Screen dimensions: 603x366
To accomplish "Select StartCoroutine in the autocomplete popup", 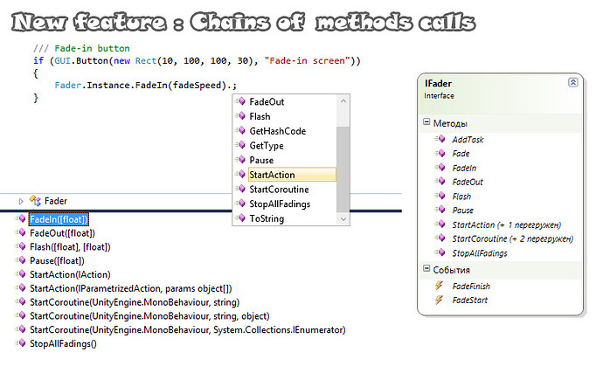I will [279, 190].
